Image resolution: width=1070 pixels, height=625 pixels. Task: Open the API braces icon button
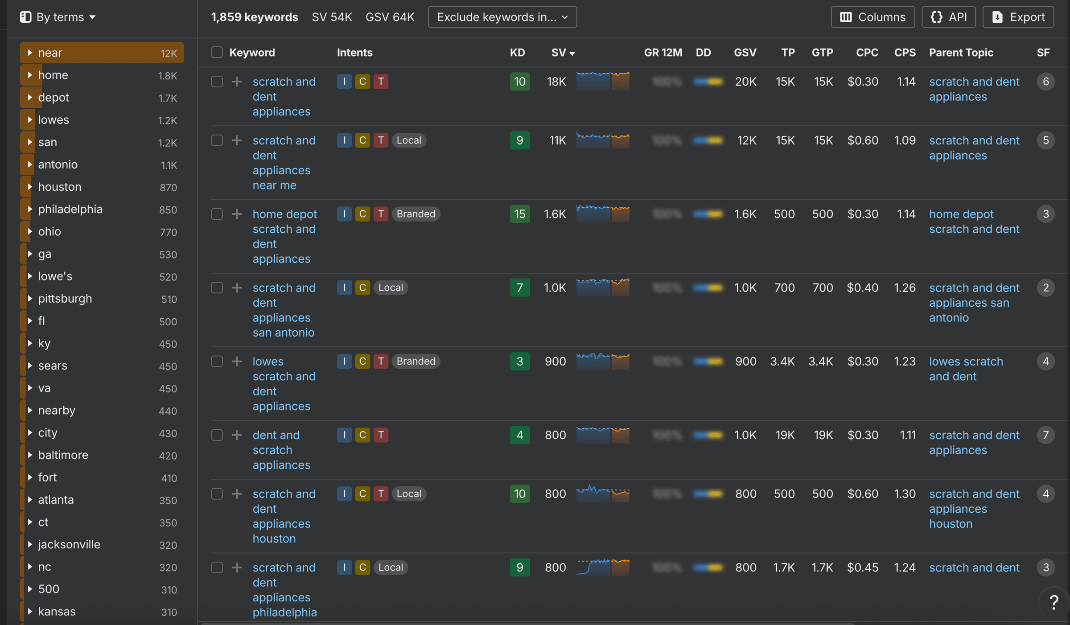948,17
